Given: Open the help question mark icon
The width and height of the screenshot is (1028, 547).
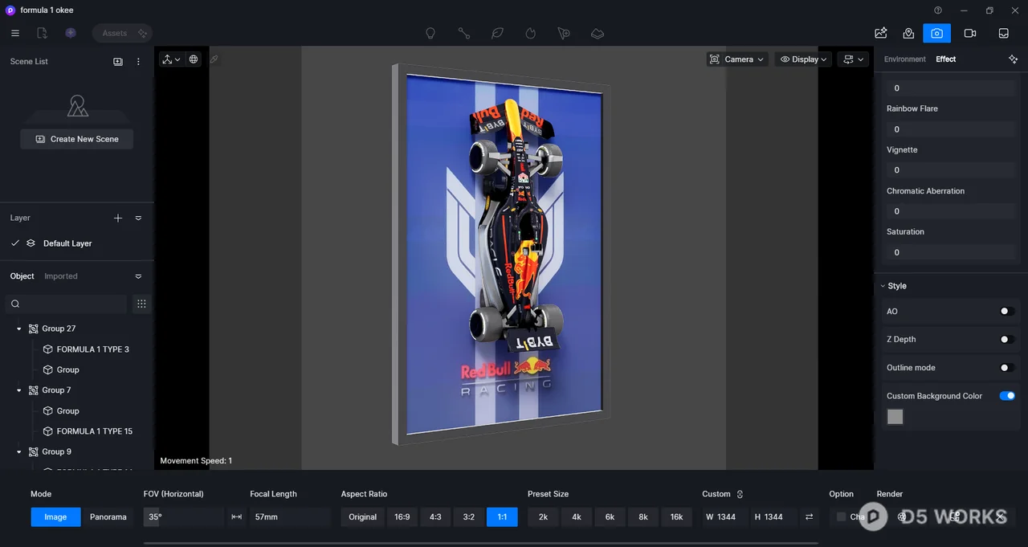Looking at the screenshot, I should pyautogui.click(x=938, y=10).
